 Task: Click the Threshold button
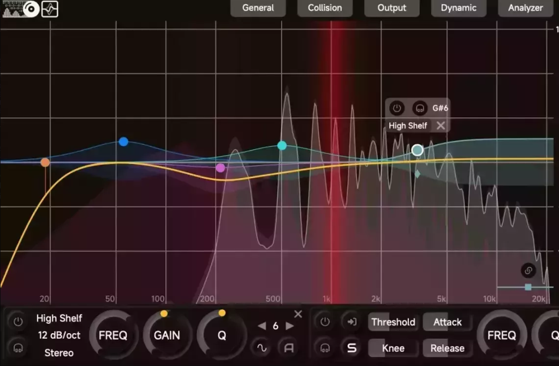(x=393, y=322)
